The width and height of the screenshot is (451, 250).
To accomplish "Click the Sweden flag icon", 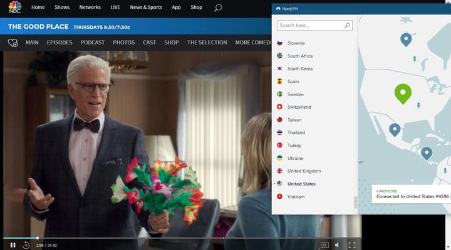I will [279, 94].
